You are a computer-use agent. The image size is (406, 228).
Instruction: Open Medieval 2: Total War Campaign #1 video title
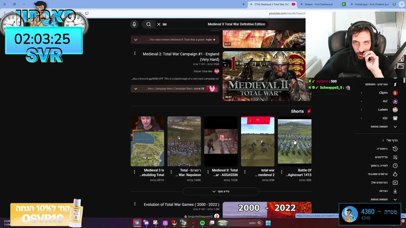tap(181, 57)
